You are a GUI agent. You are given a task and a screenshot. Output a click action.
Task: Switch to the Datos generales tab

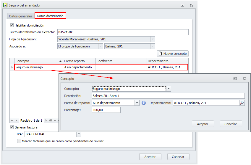click(x=21, y=16)
